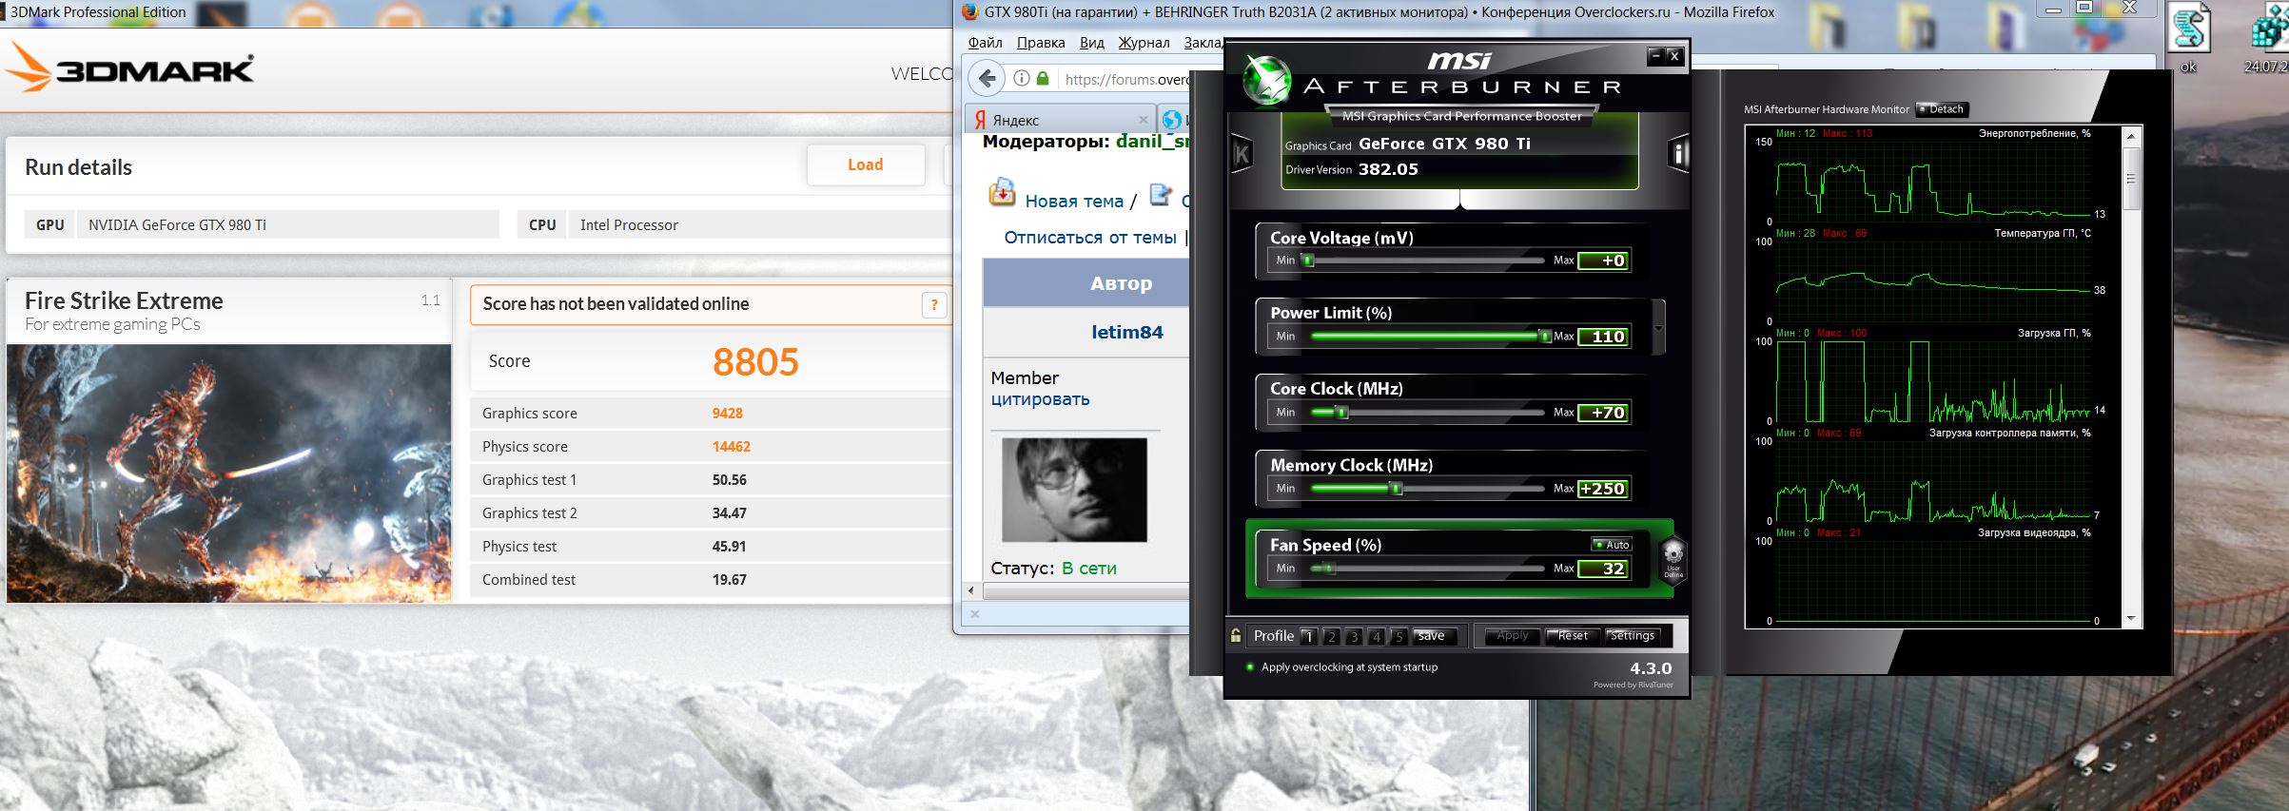Click the Core Voltage slider handle
The image size is (2289, 811).
click(1309, 261)
